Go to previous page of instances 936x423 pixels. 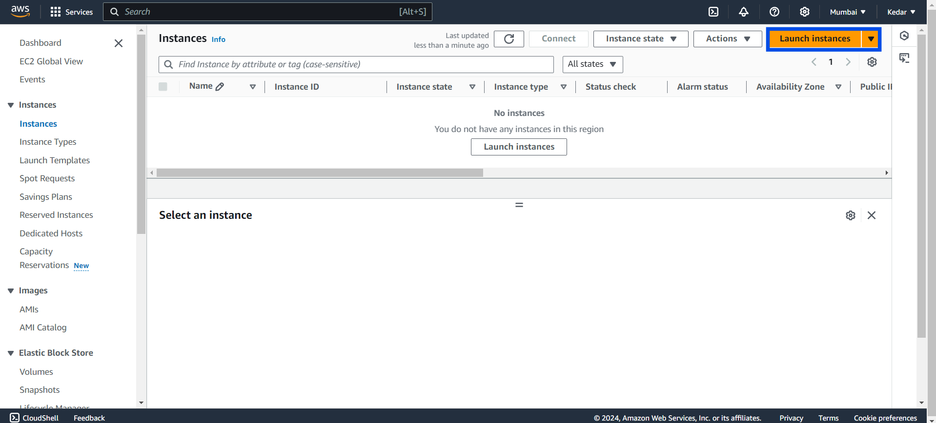(x=814, y=62)
